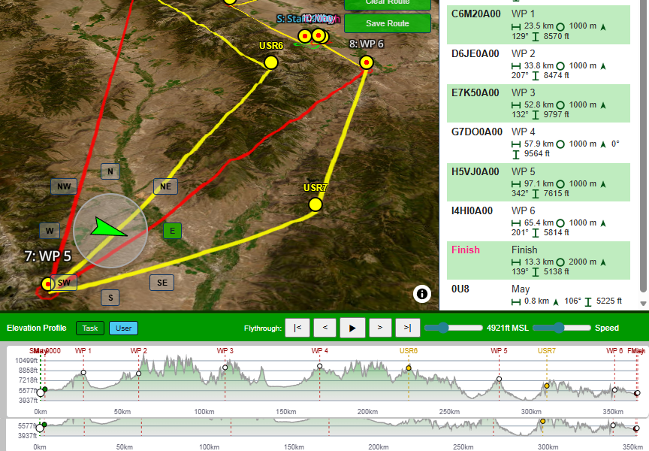This screenshot has width=649, height=451.
Task: Click the USR7 waypoint marker on map
Action: (x=315, y=204)
